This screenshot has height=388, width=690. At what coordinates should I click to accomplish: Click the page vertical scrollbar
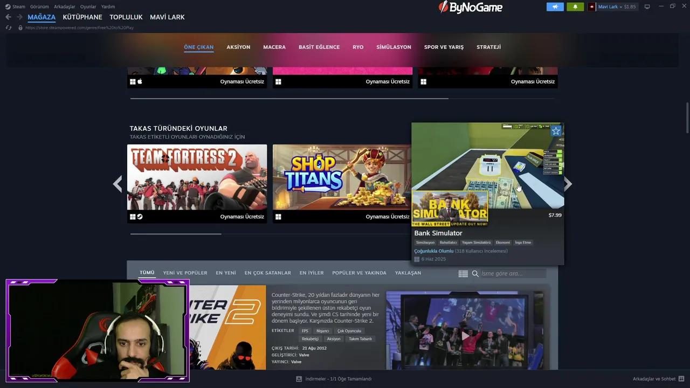point(687,117)
